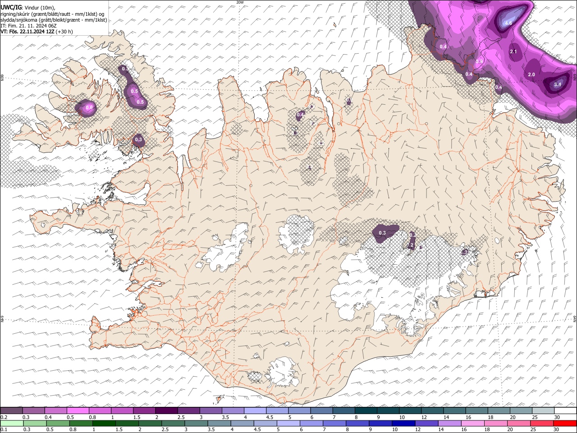The image size is (577, 433).
Task: Pick the lavender 14 swatch, lower legend row
Action: pyautogui.click(x=449, y=423)
